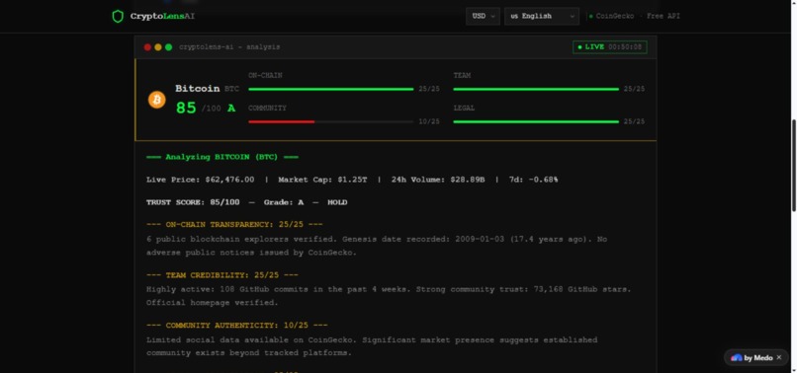Click the green terminal window dot
The image size is (797, 373).
(x=168, y=47)
